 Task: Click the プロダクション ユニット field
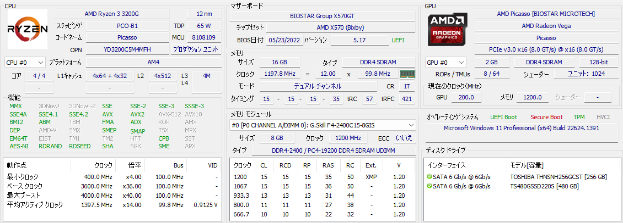click(x=196, y=49)
